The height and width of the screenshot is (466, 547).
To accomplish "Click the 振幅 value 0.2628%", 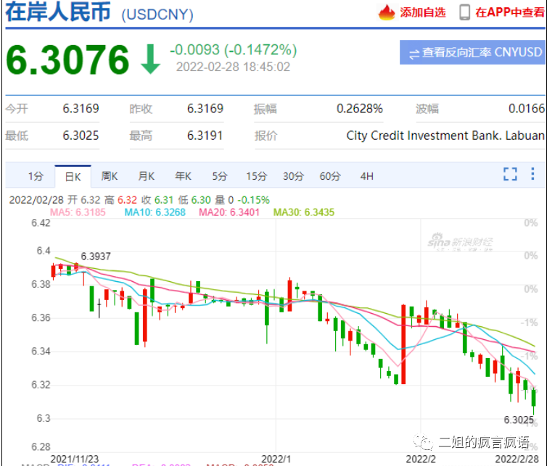I will 360,109.
